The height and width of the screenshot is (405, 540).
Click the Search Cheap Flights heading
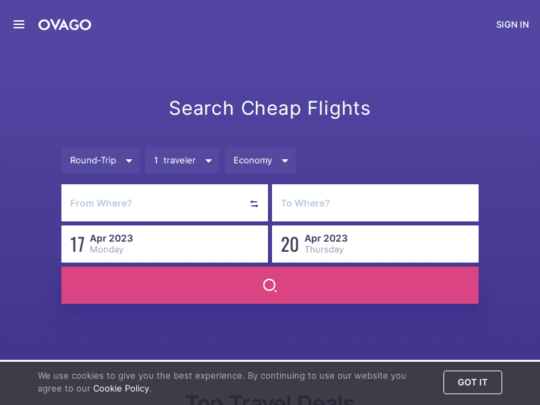coord(270,108)
